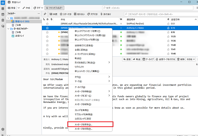Click the 受信 (Get Messages) button
This screenshot has width=198, height=136.
(x=12, y=8)
